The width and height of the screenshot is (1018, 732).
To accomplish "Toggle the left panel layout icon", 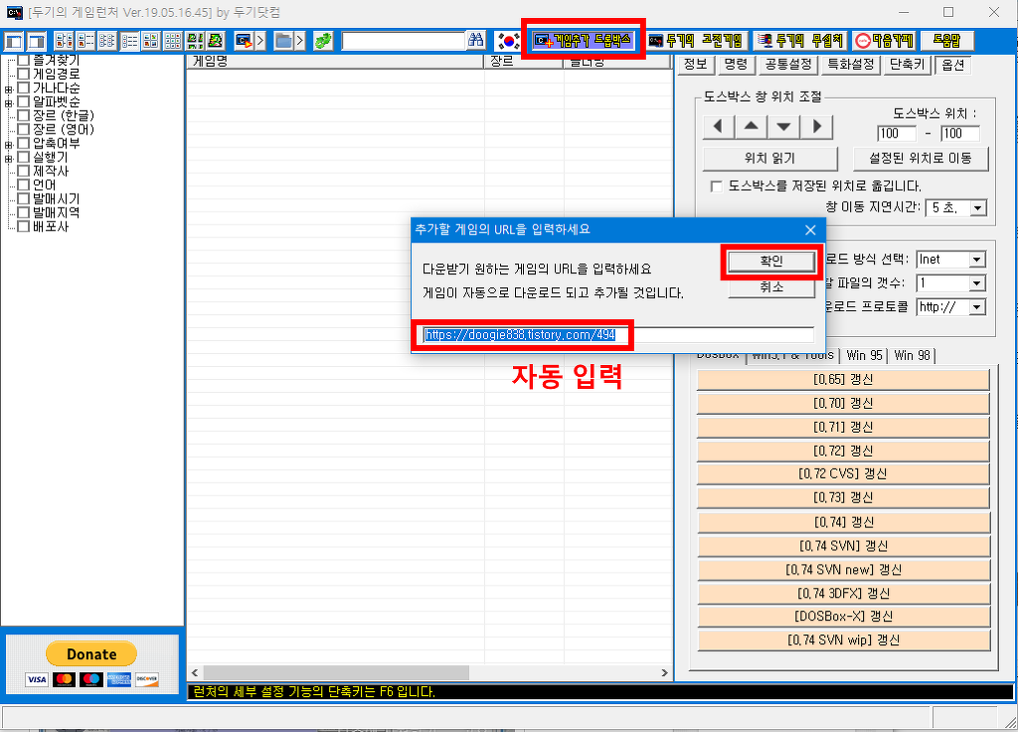I will [14, 42].
